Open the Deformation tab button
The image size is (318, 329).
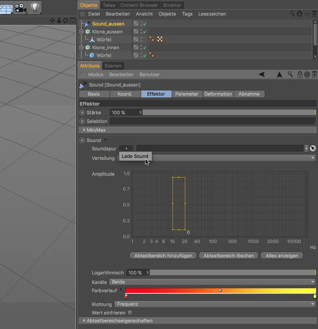(x=218, y=94)
